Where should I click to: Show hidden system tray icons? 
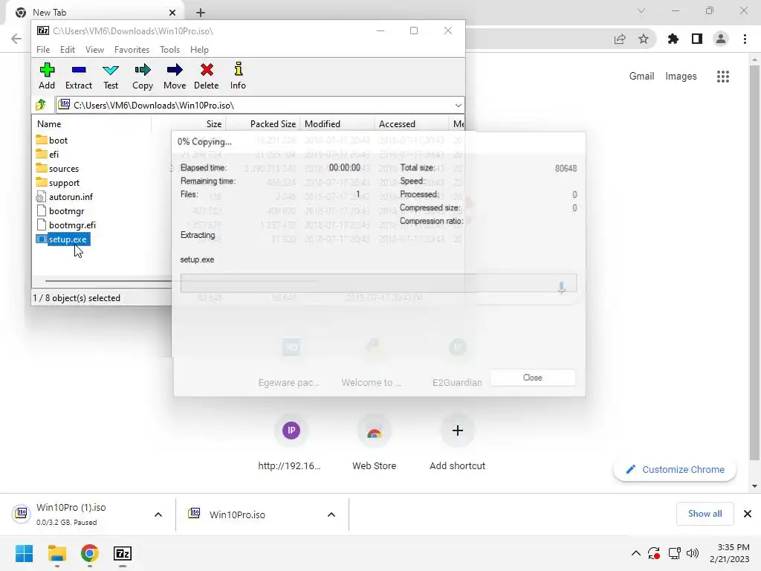point(636,553)
